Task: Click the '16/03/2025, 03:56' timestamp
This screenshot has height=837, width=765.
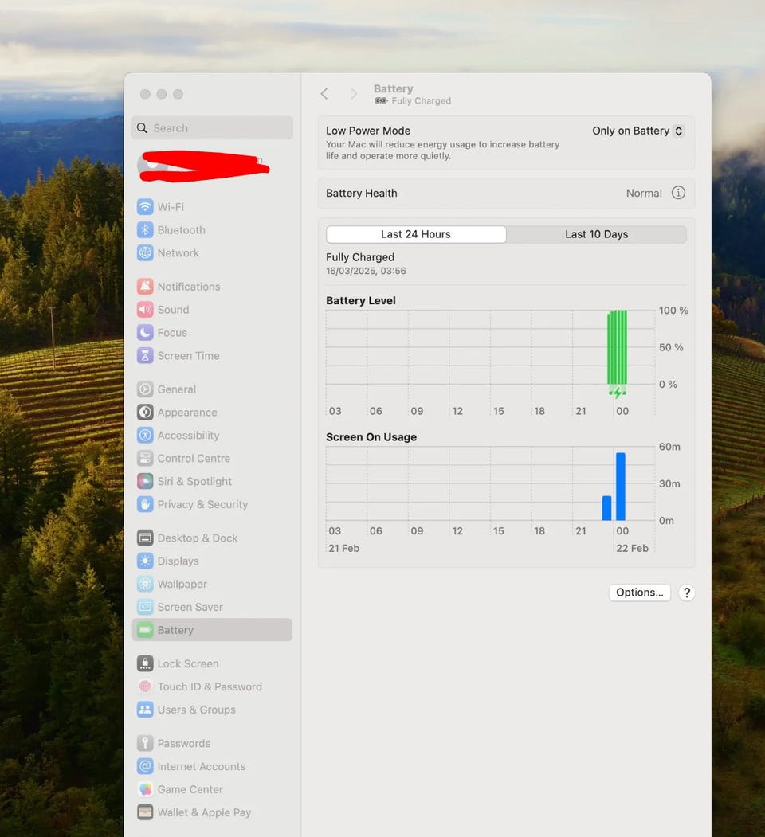Action: (x=366, y=271)
